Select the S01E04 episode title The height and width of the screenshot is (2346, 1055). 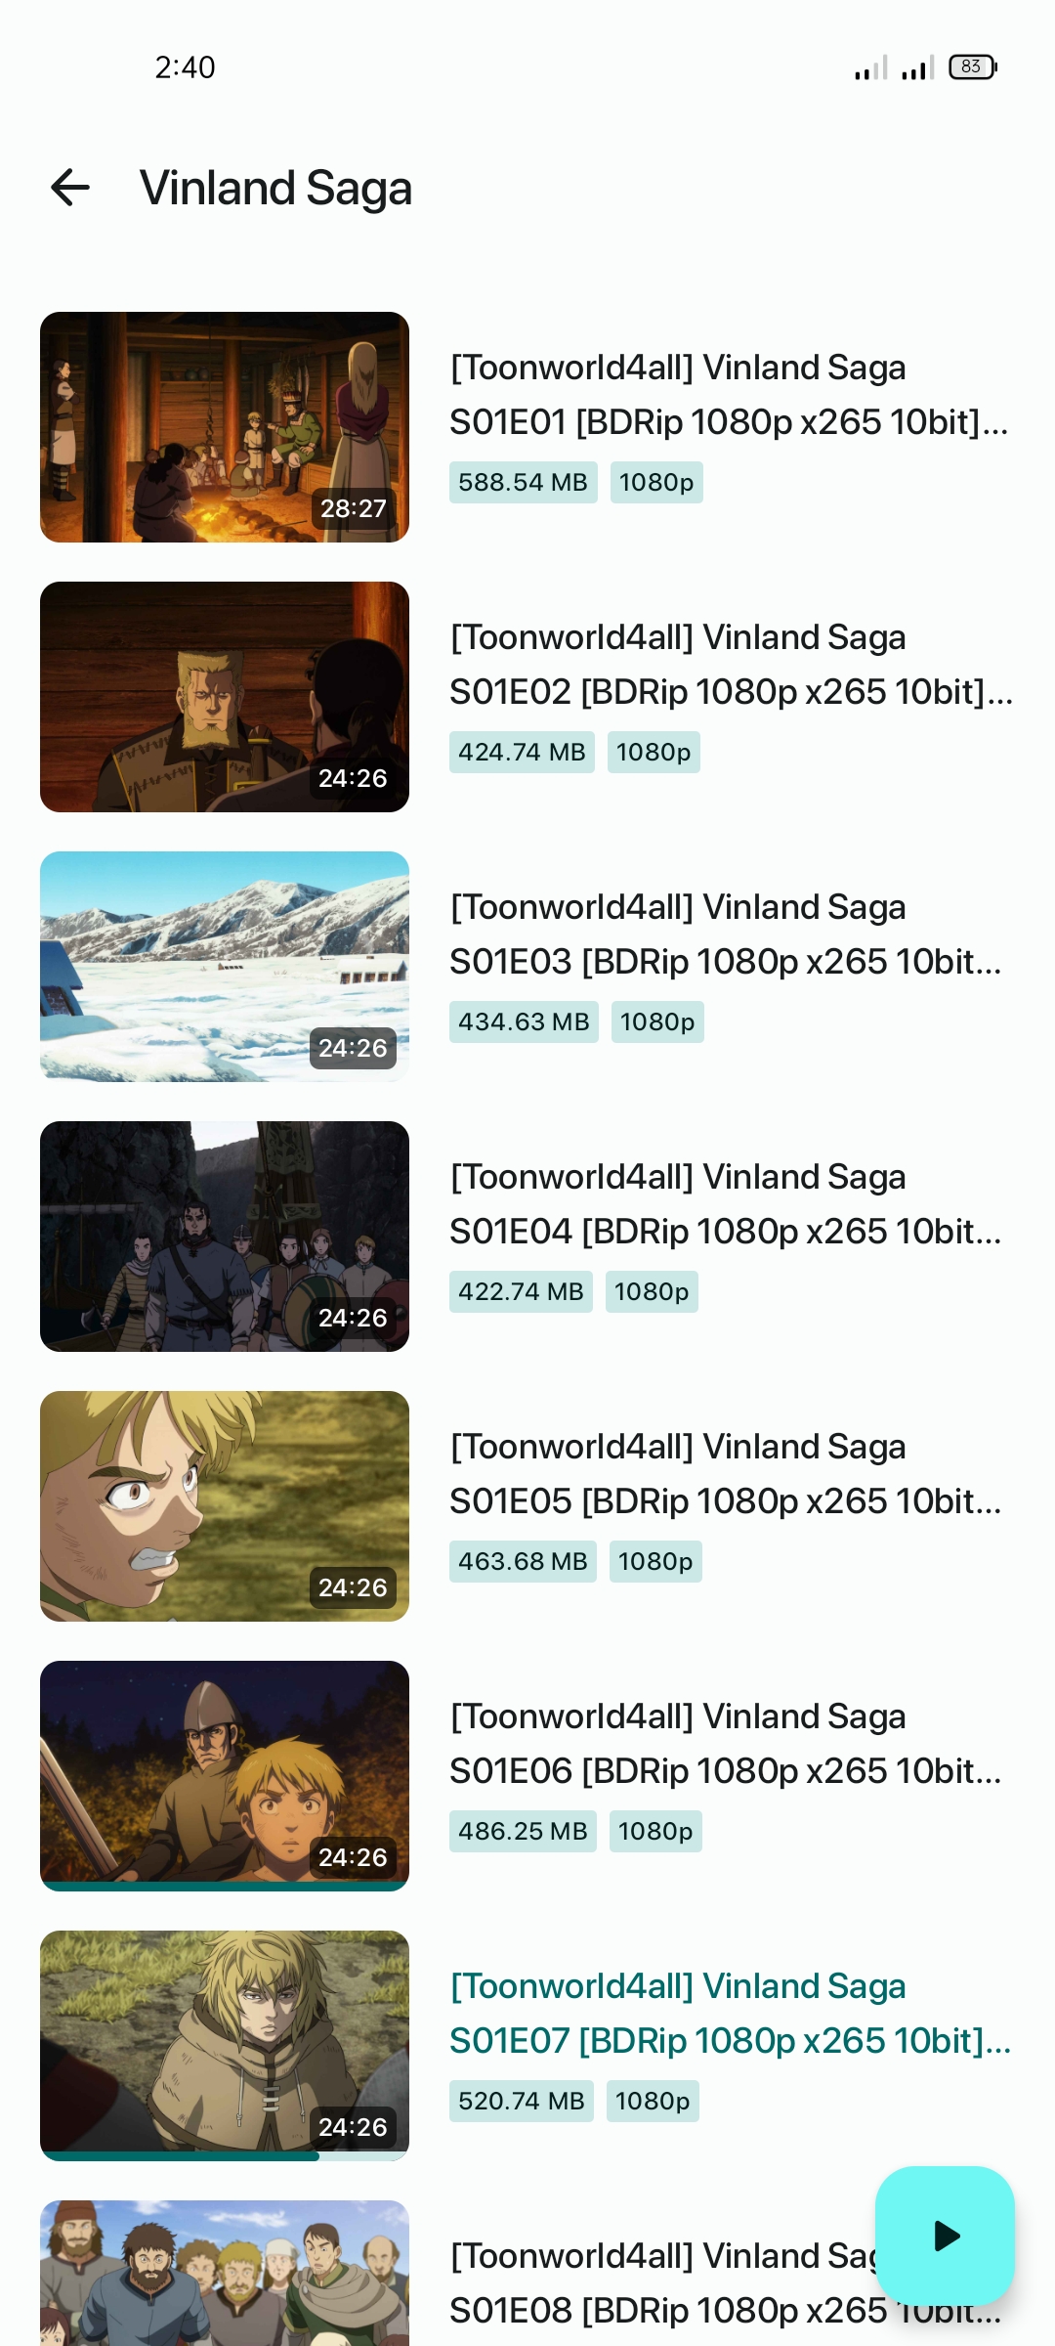click(x=726, y=1204)
